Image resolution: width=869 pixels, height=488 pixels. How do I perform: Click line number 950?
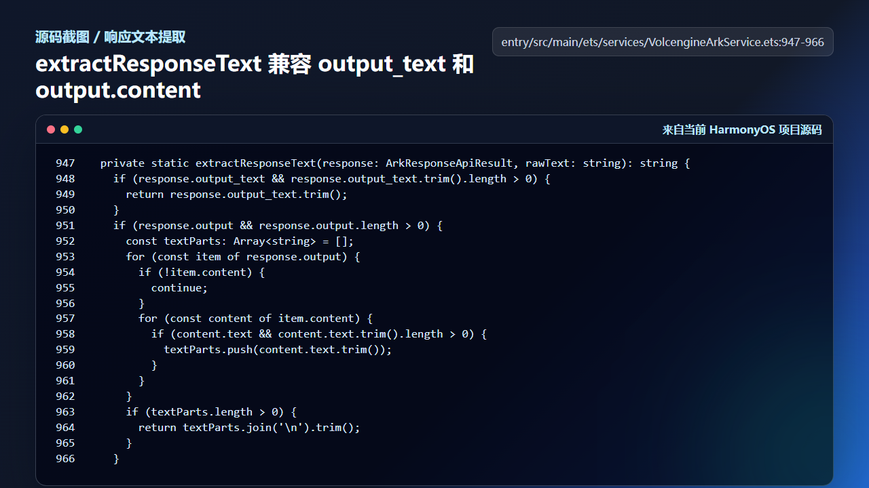pyautogui.click(x=66, y=210)
